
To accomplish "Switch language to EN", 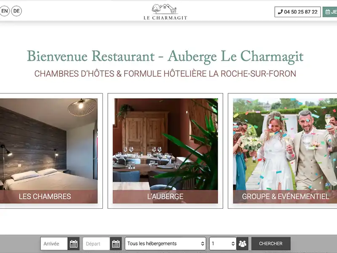I will pos(5,11).
